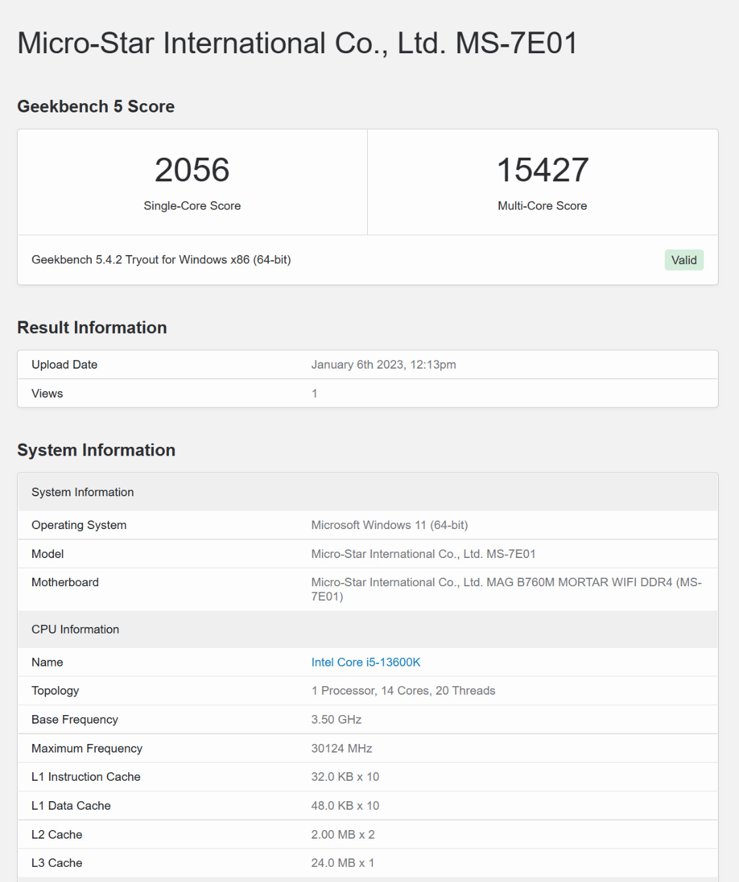
Task: Click the Name row label
Action: pyautogui.click(x=47, y=662)
